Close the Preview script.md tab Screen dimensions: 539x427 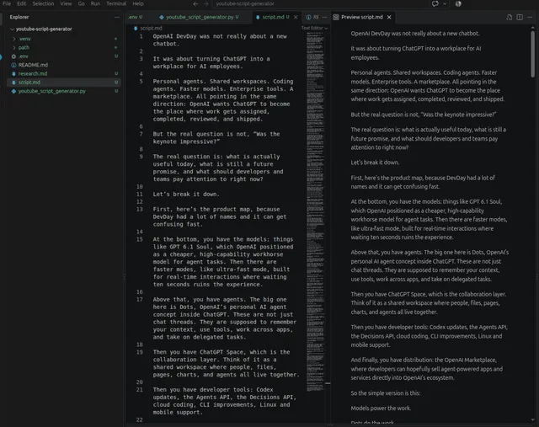pyautogui.click(x=389, y=17)
